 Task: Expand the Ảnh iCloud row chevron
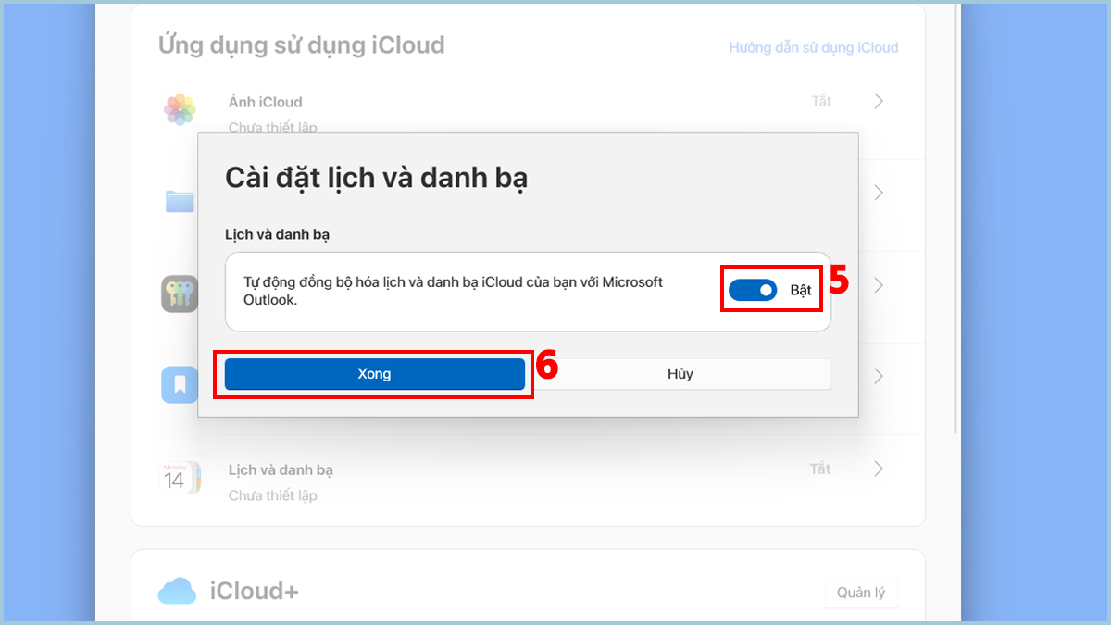(x=879, y=101)
